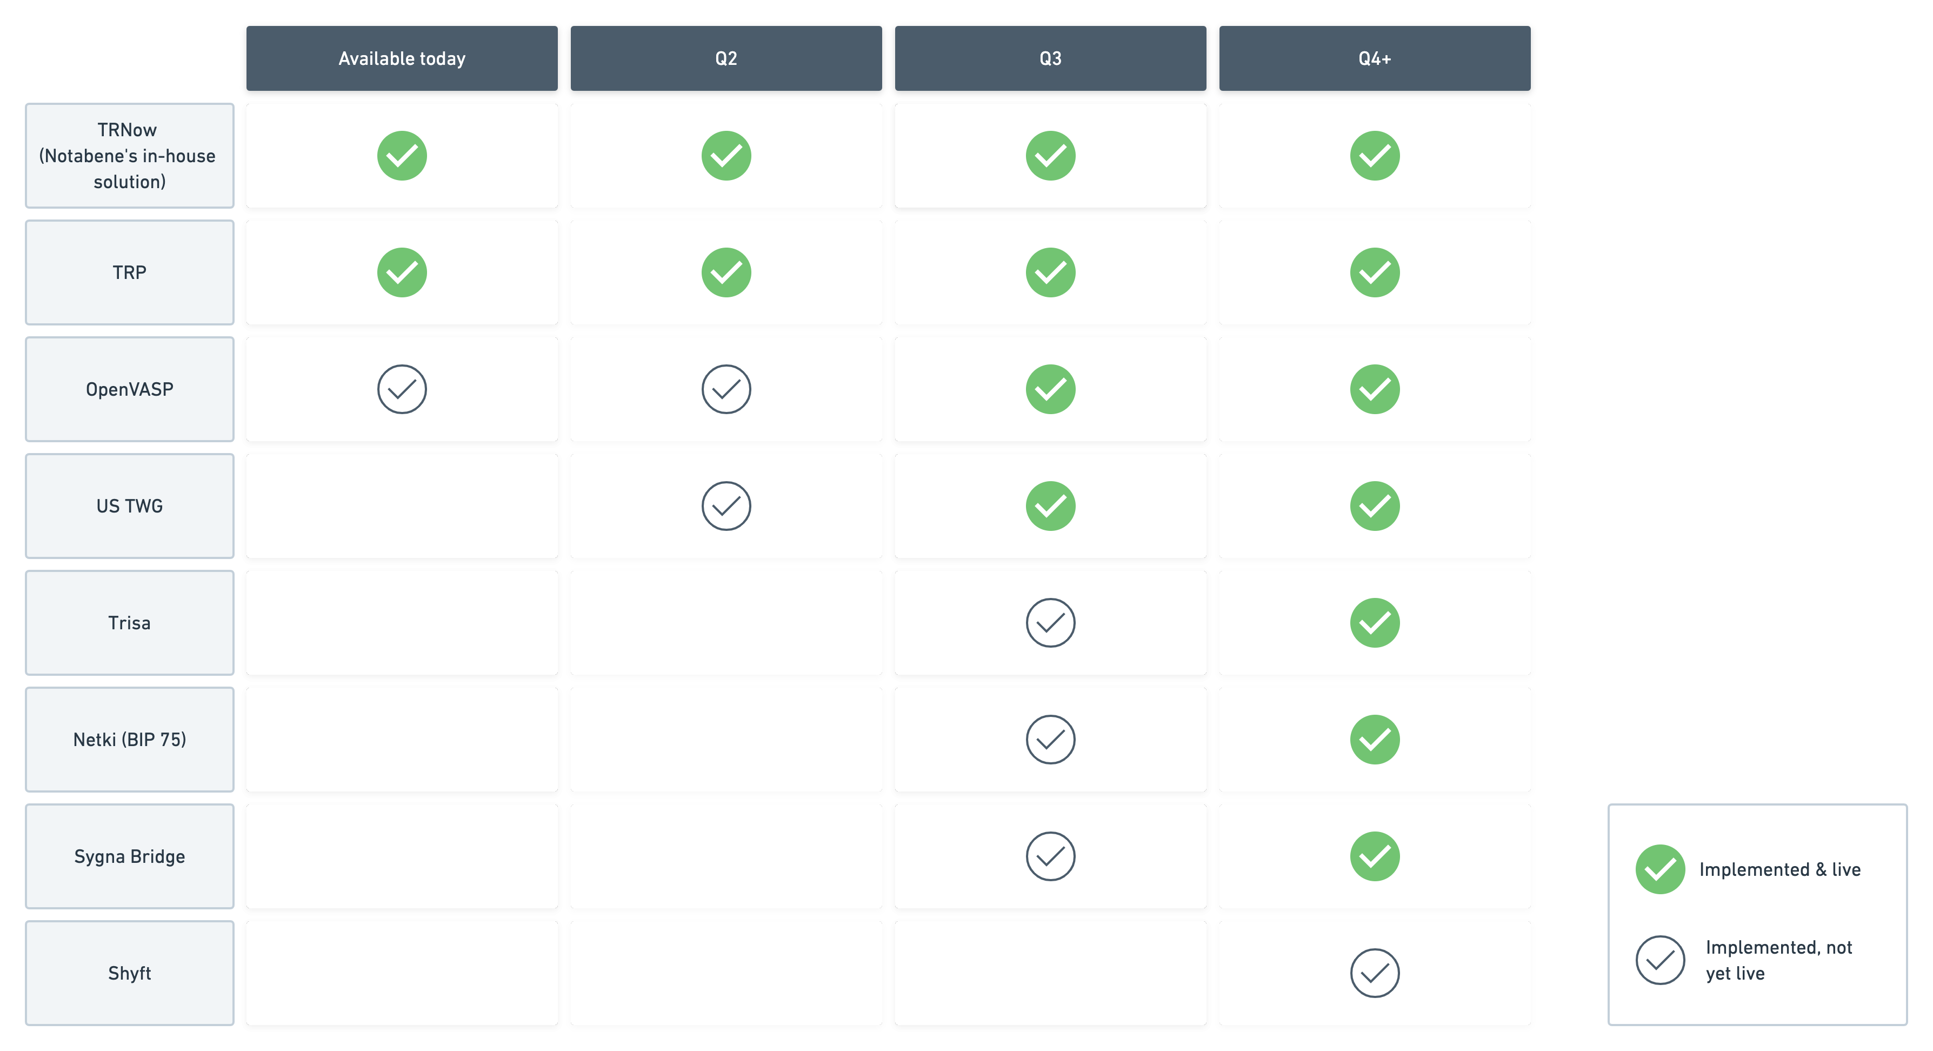Select the US TWG Q2 outlined checkmark
This screenshot has height=1051, width=1933.
pyautogui.click(x=725, y=506)
